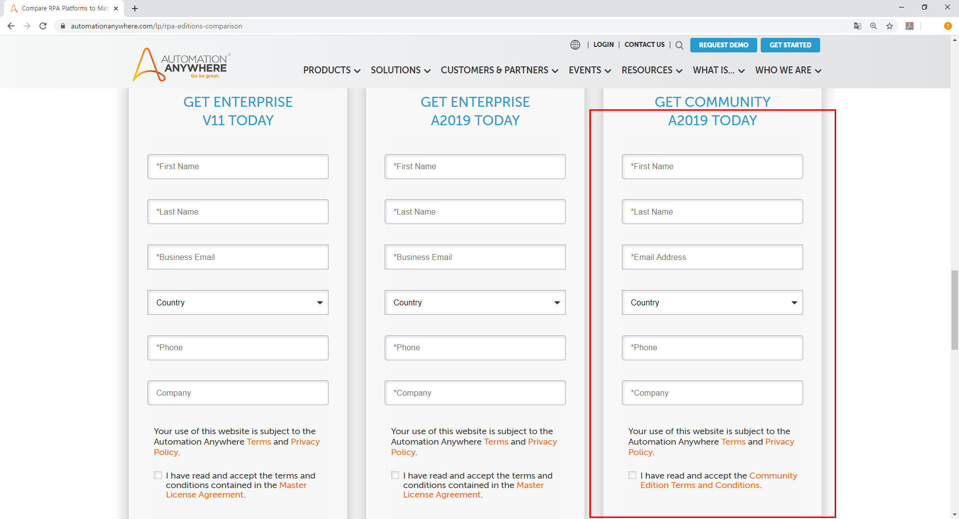Reload the page with refresh icon
Screen dimensions: 959x519
click(x=43, y=26)
